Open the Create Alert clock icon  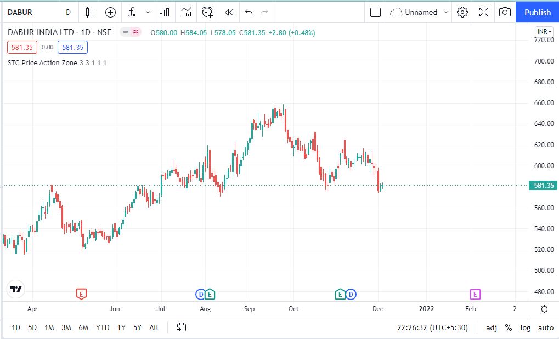(x=207, y=12)
